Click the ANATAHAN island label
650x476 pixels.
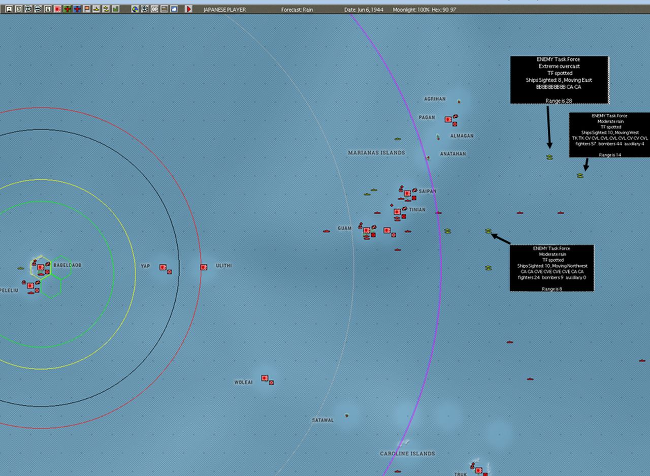(x=453, y=153)
